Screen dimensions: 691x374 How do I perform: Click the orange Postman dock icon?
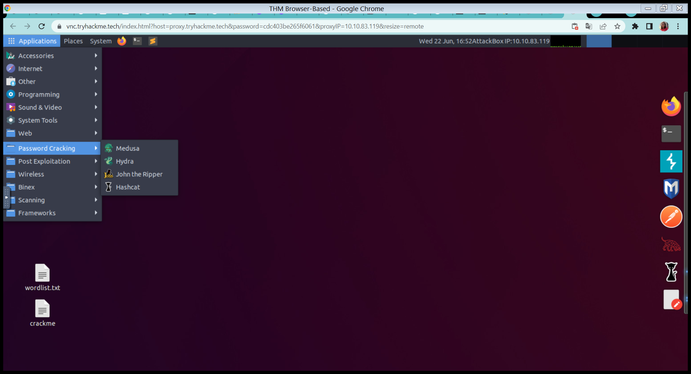pyautogui.click(x=671, y=217)
